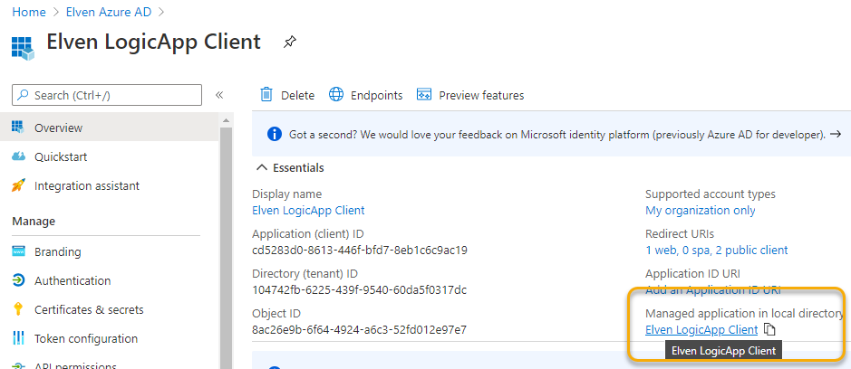851x369 pixels.
Task: Click the Preview features icon
Action: 424,95
